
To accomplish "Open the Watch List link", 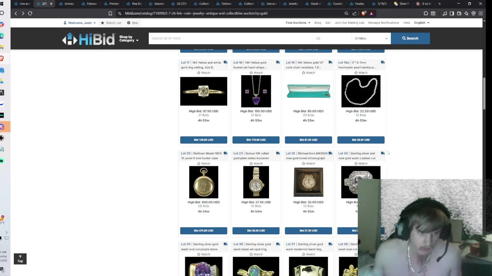I will (x=111, y=23).
